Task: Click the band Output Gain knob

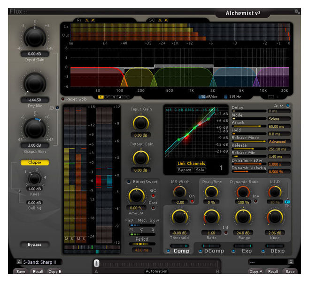Action: point(141,158)
